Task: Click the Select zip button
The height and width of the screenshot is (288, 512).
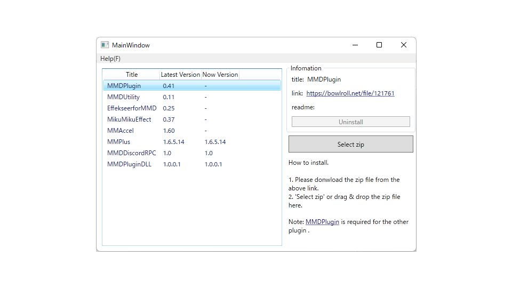Action: click(x=351, y=144)
